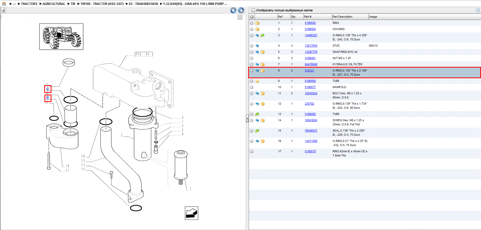Open the AGRICULTURAL breadcrumb item
Viewport: 481px width, 230px height.
point(54,4)
